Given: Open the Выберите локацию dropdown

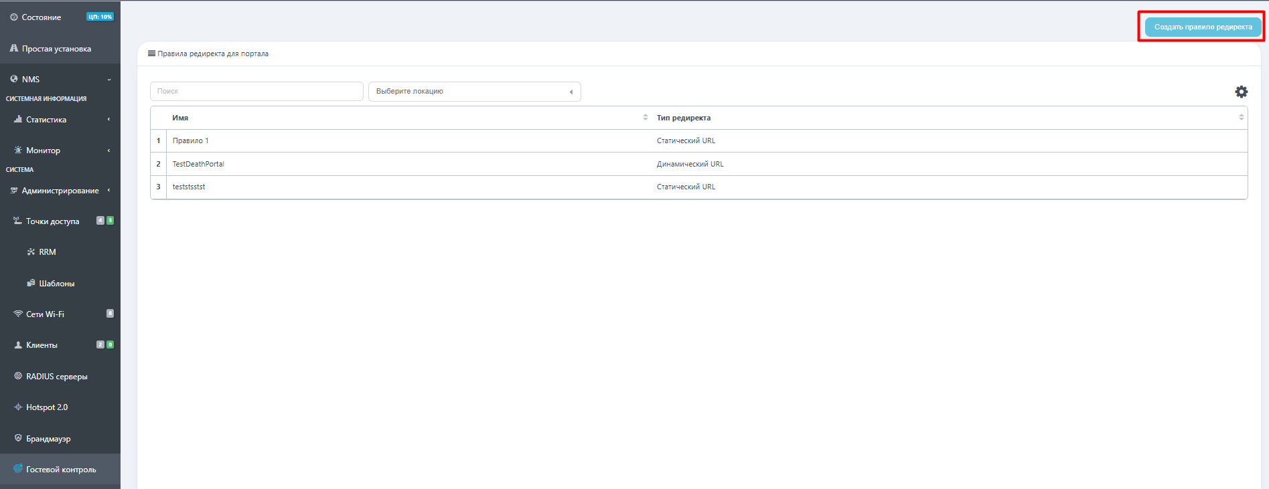Looking at the screenshot, I should coord(474,92).
